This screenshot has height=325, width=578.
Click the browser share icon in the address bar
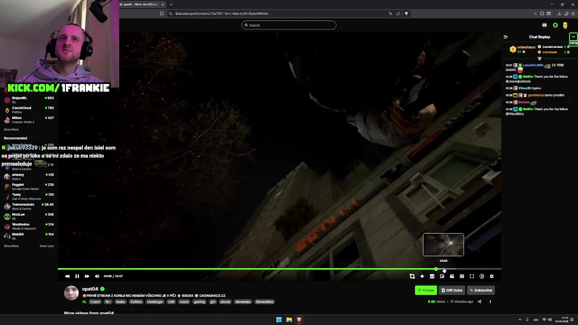pos(398,14)
